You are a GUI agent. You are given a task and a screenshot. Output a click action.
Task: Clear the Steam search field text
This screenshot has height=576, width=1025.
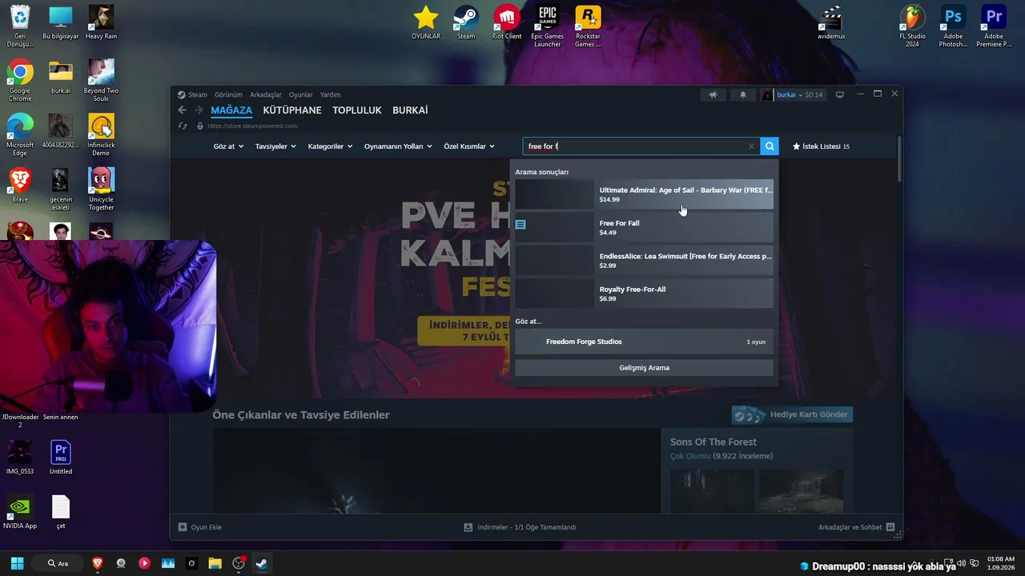coord(751,146)
